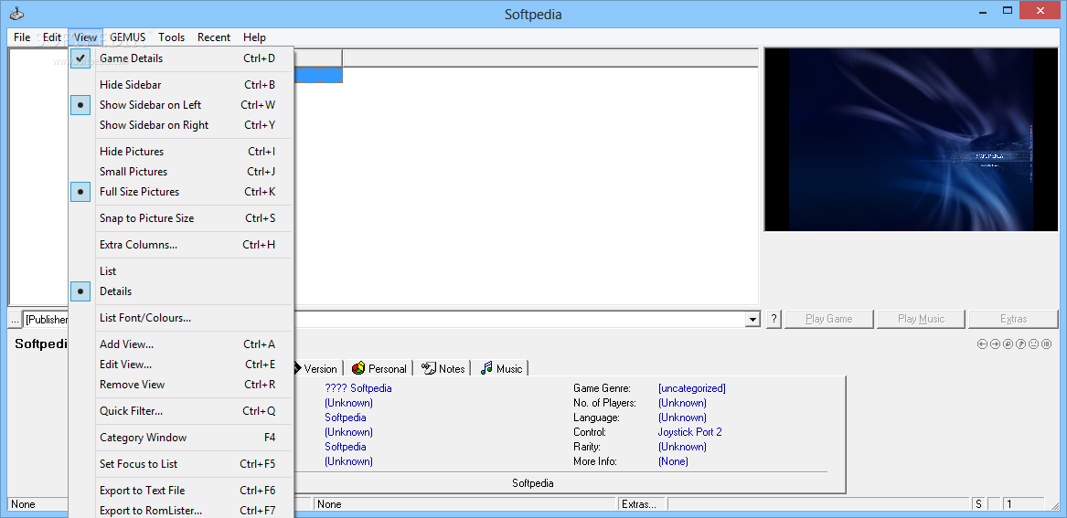Choose Remove View from menu

[182, 384]
